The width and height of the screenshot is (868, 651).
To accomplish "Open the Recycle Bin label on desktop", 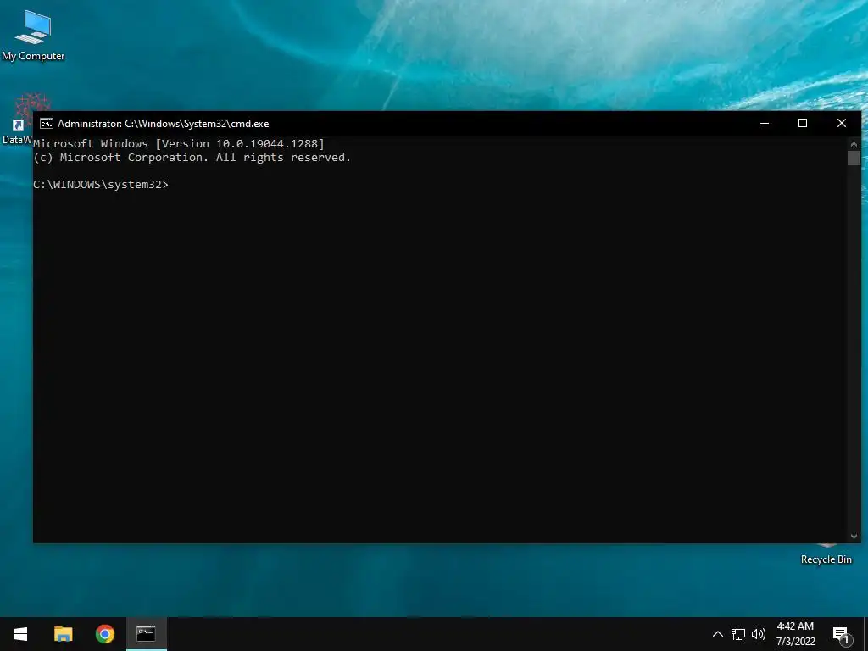I will [826, 559].
